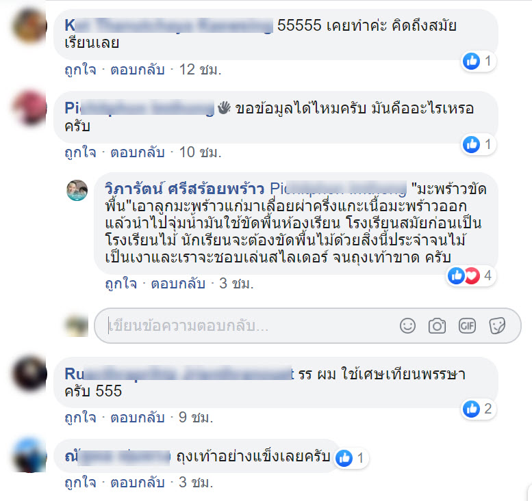
Task: Open the first commenter's avatar
Action: click(x=29, y=26)
